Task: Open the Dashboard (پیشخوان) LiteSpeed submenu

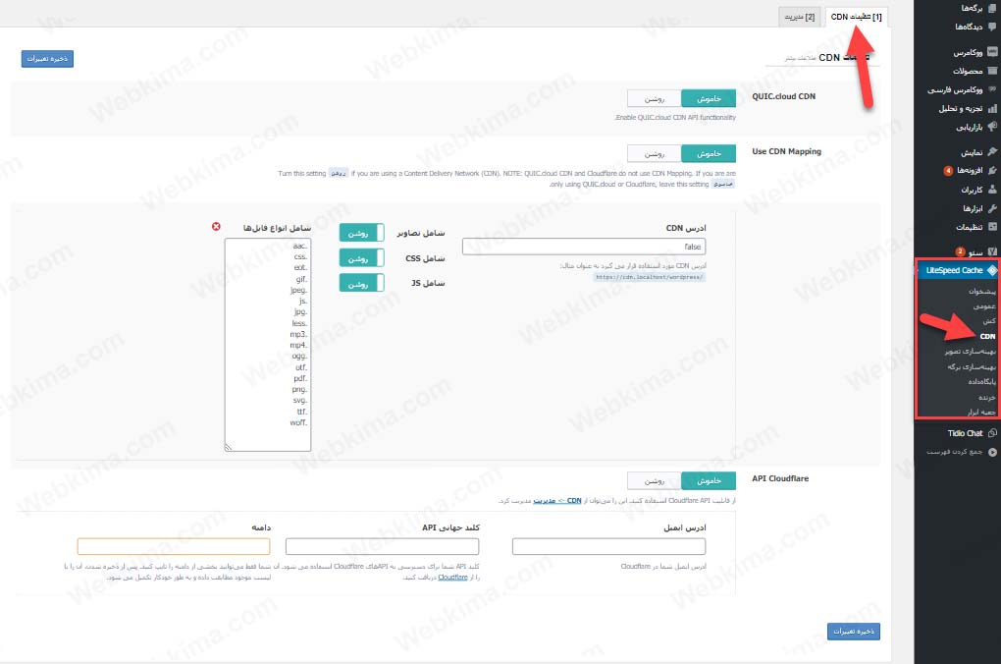Action: (x=981, y=292)
